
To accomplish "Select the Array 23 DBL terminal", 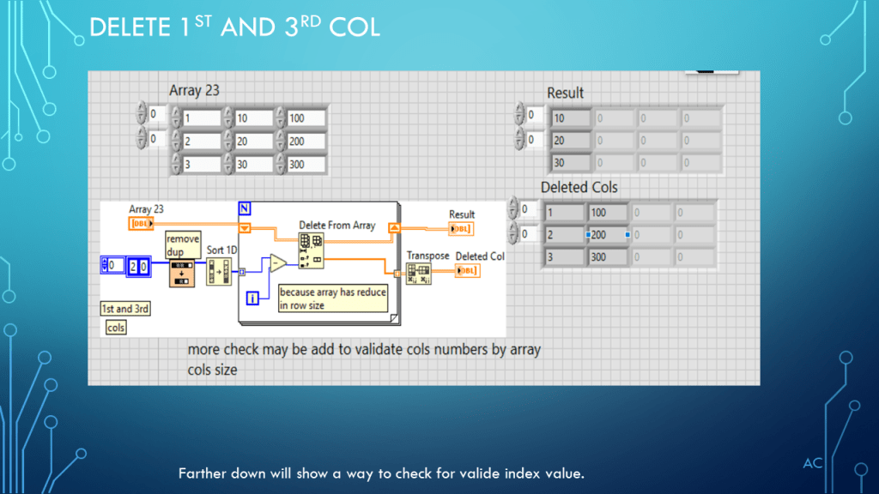I will tap(142, 224).
